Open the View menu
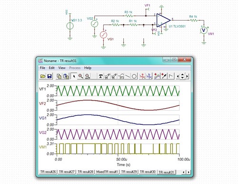The width and height of the screenshot is (238, 184). click(x=62, y=68)
